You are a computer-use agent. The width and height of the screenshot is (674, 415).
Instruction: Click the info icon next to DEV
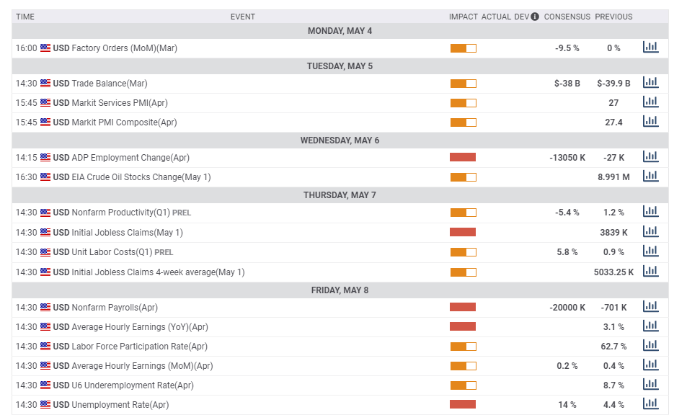(535, 17)
